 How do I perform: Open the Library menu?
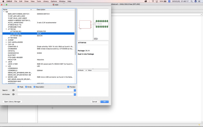click(46, 1)
